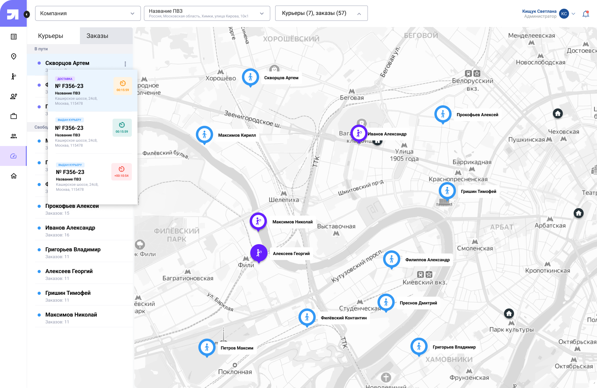Screen dimensions: 597x388
Task: Click the briefcase sidebar icon
Action: point(14,116)
